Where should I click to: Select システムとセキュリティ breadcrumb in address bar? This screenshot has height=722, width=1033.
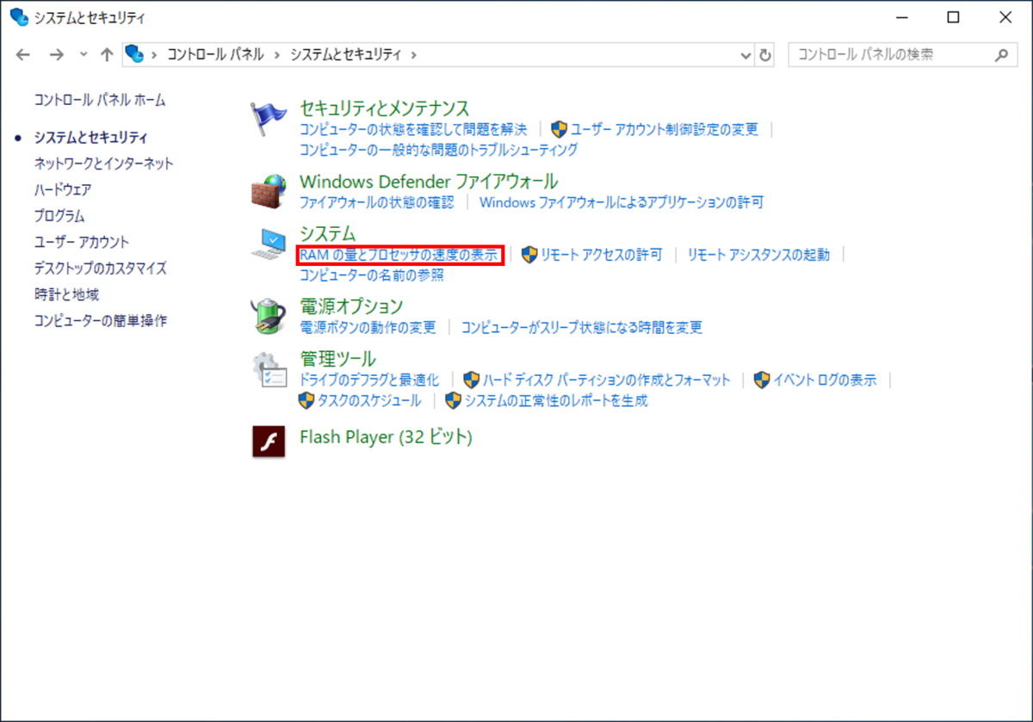345,54
